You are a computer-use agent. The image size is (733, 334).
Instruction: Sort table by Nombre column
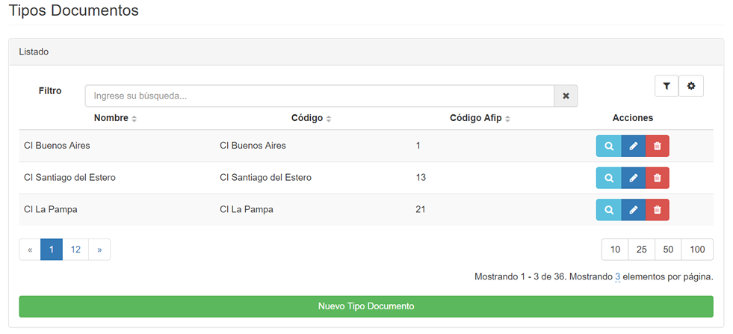click(x=115, y=118)
